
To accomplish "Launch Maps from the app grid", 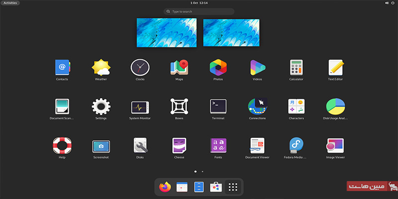I will (x=179, y=67).
